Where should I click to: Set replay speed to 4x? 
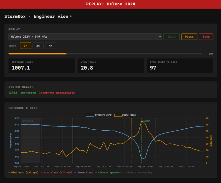point(51,46)
